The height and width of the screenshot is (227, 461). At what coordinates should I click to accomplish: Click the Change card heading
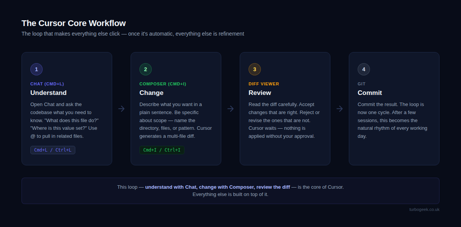151,93
